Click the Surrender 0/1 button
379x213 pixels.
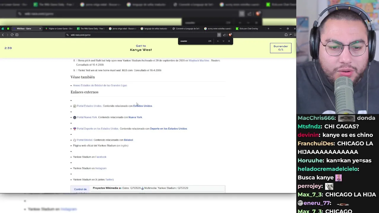coord(281,48)
